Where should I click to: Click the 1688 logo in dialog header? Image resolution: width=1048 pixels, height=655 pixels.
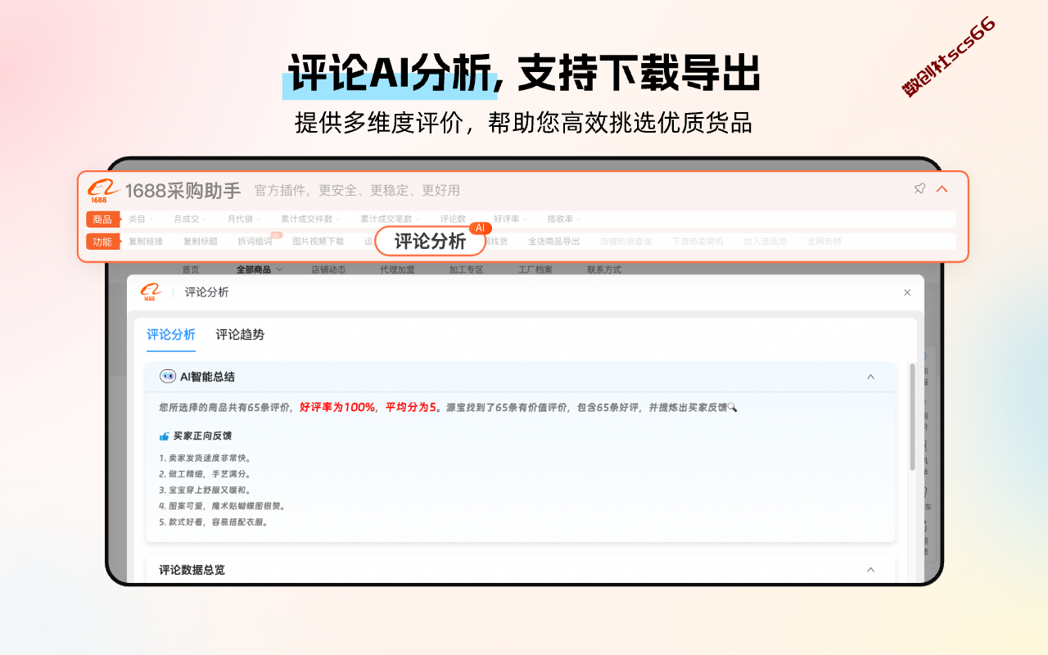coord(151,292)
